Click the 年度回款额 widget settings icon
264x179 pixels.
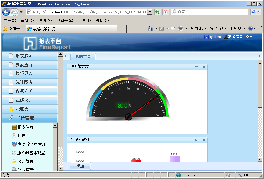197,140
